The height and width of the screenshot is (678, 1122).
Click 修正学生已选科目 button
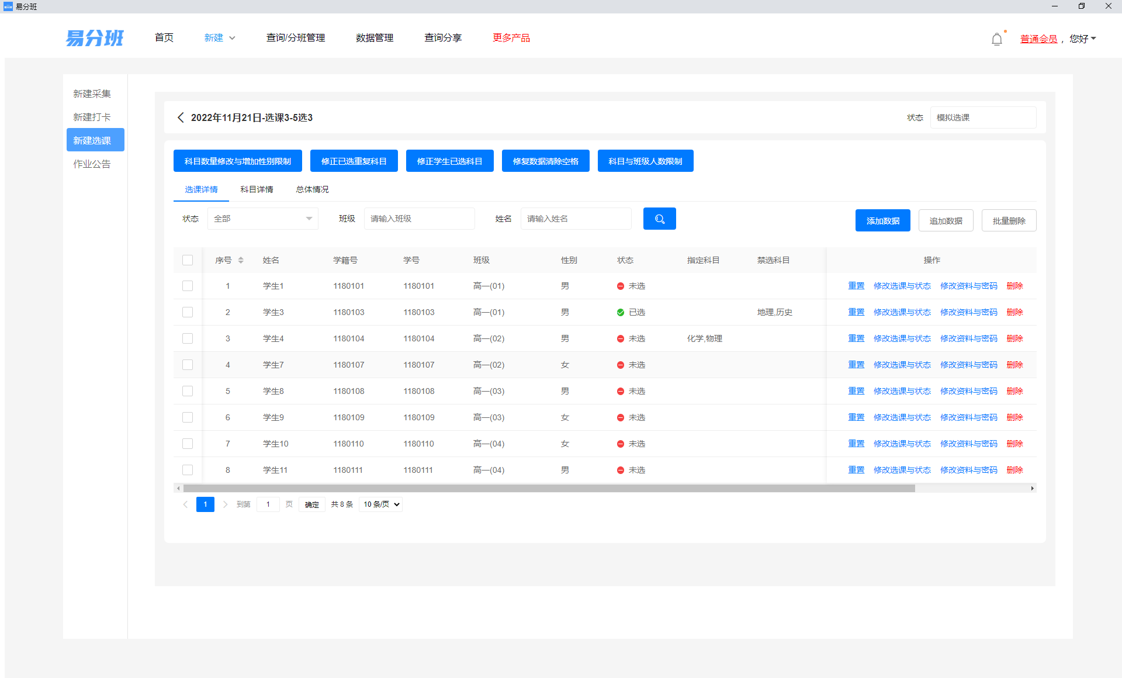(x=450, y=161)
